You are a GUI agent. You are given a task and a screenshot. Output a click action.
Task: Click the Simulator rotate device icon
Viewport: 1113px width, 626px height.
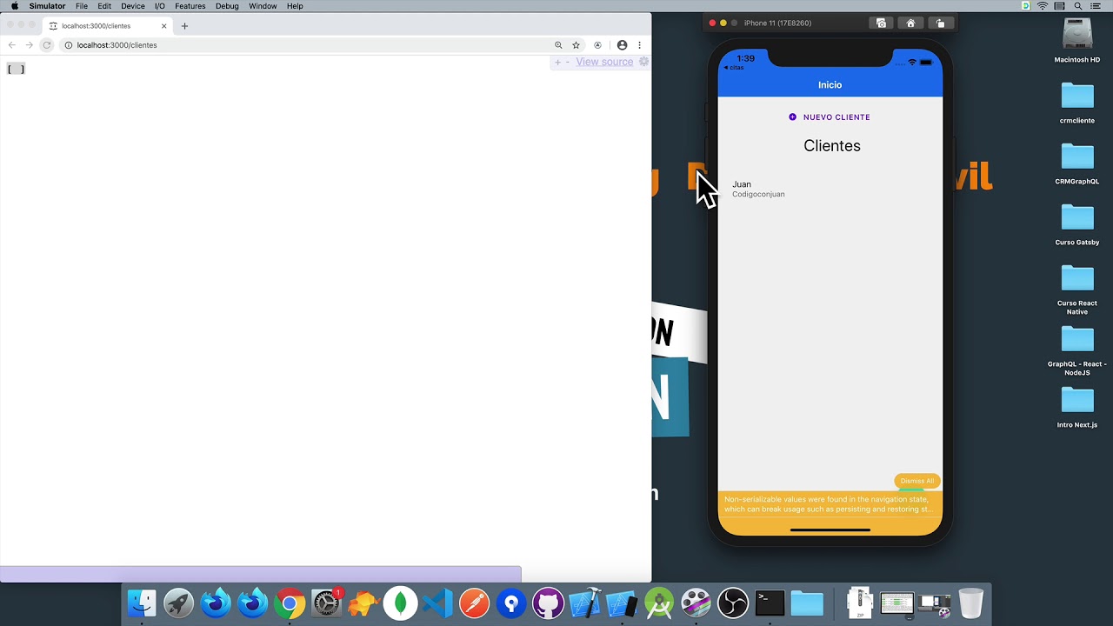(940, 23)
